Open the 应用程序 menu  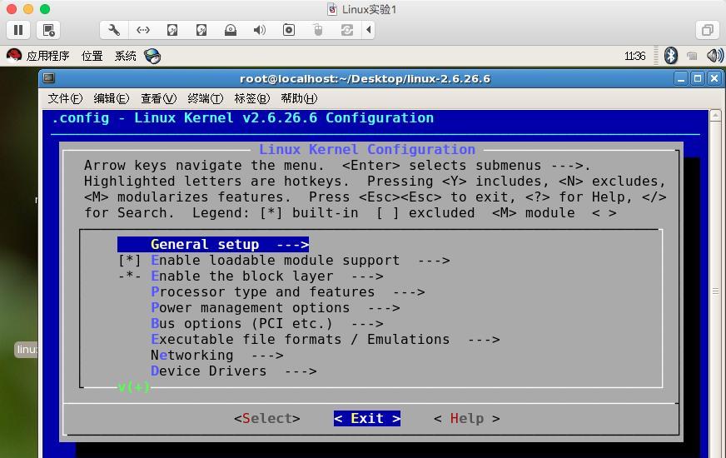point(47,56)
